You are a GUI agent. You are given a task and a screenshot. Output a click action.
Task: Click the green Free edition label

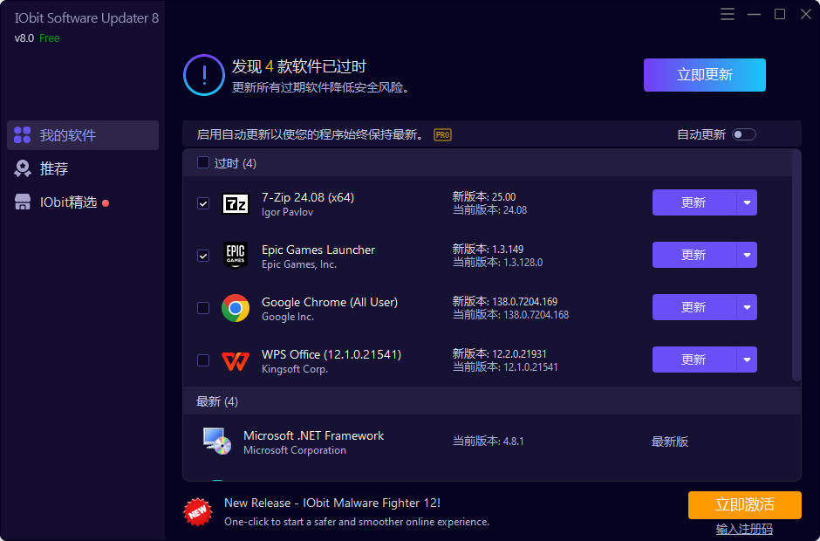tap(49, 38)
